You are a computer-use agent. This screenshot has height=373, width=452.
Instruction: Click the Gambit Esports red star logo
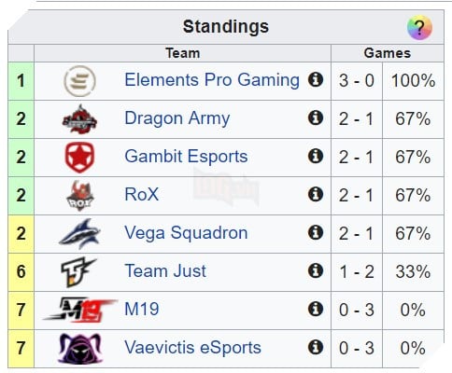click(x=79, y=158)
